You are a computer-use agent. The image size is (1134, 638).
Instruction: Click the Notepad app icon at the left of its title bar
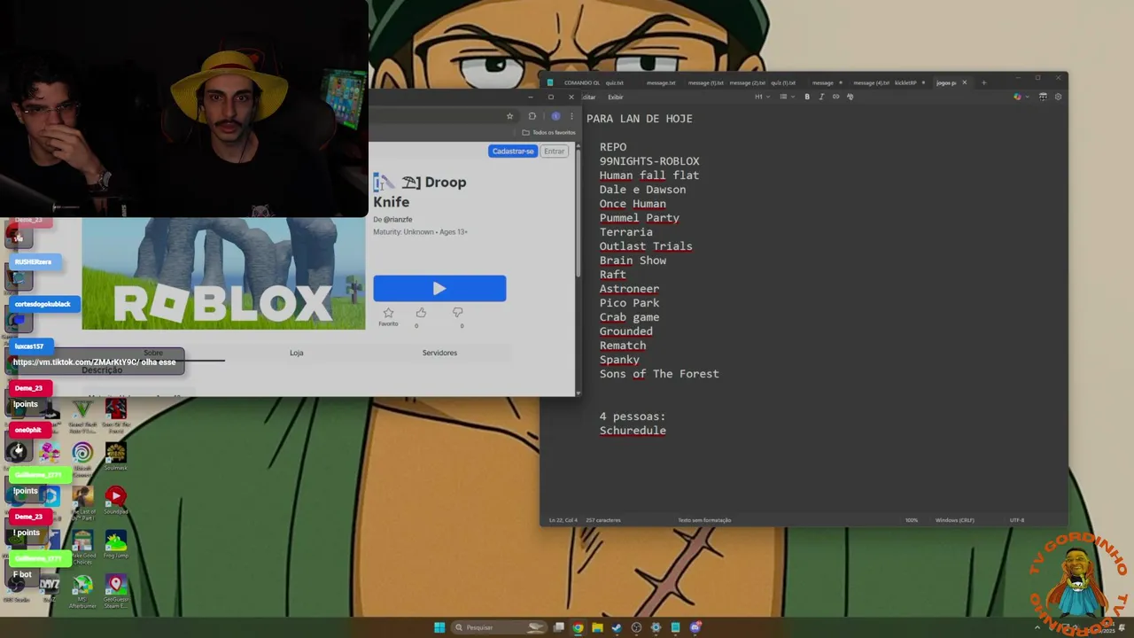coord(550,83)
